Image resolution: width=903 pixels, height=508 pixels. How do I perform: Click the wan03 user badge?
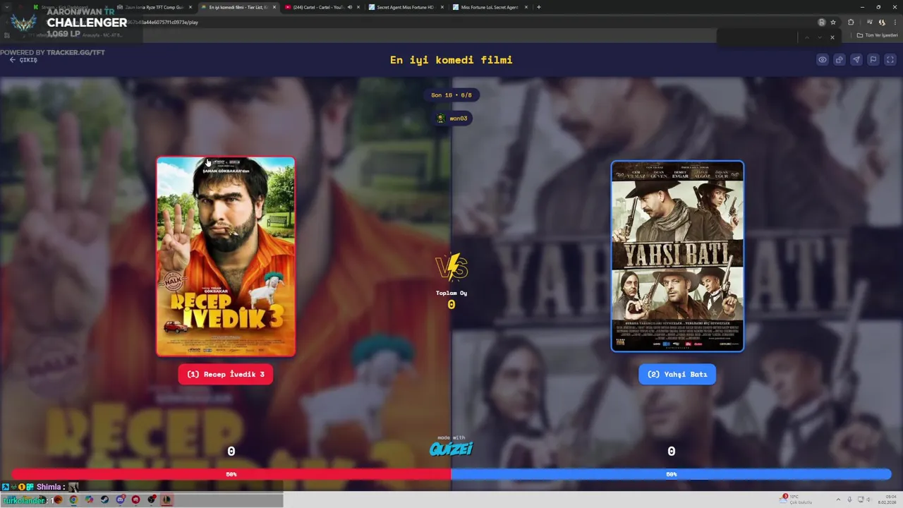tap(452, 119)
